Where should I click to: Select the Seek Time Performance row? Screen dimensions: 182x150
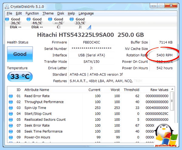tap(89, 131)
